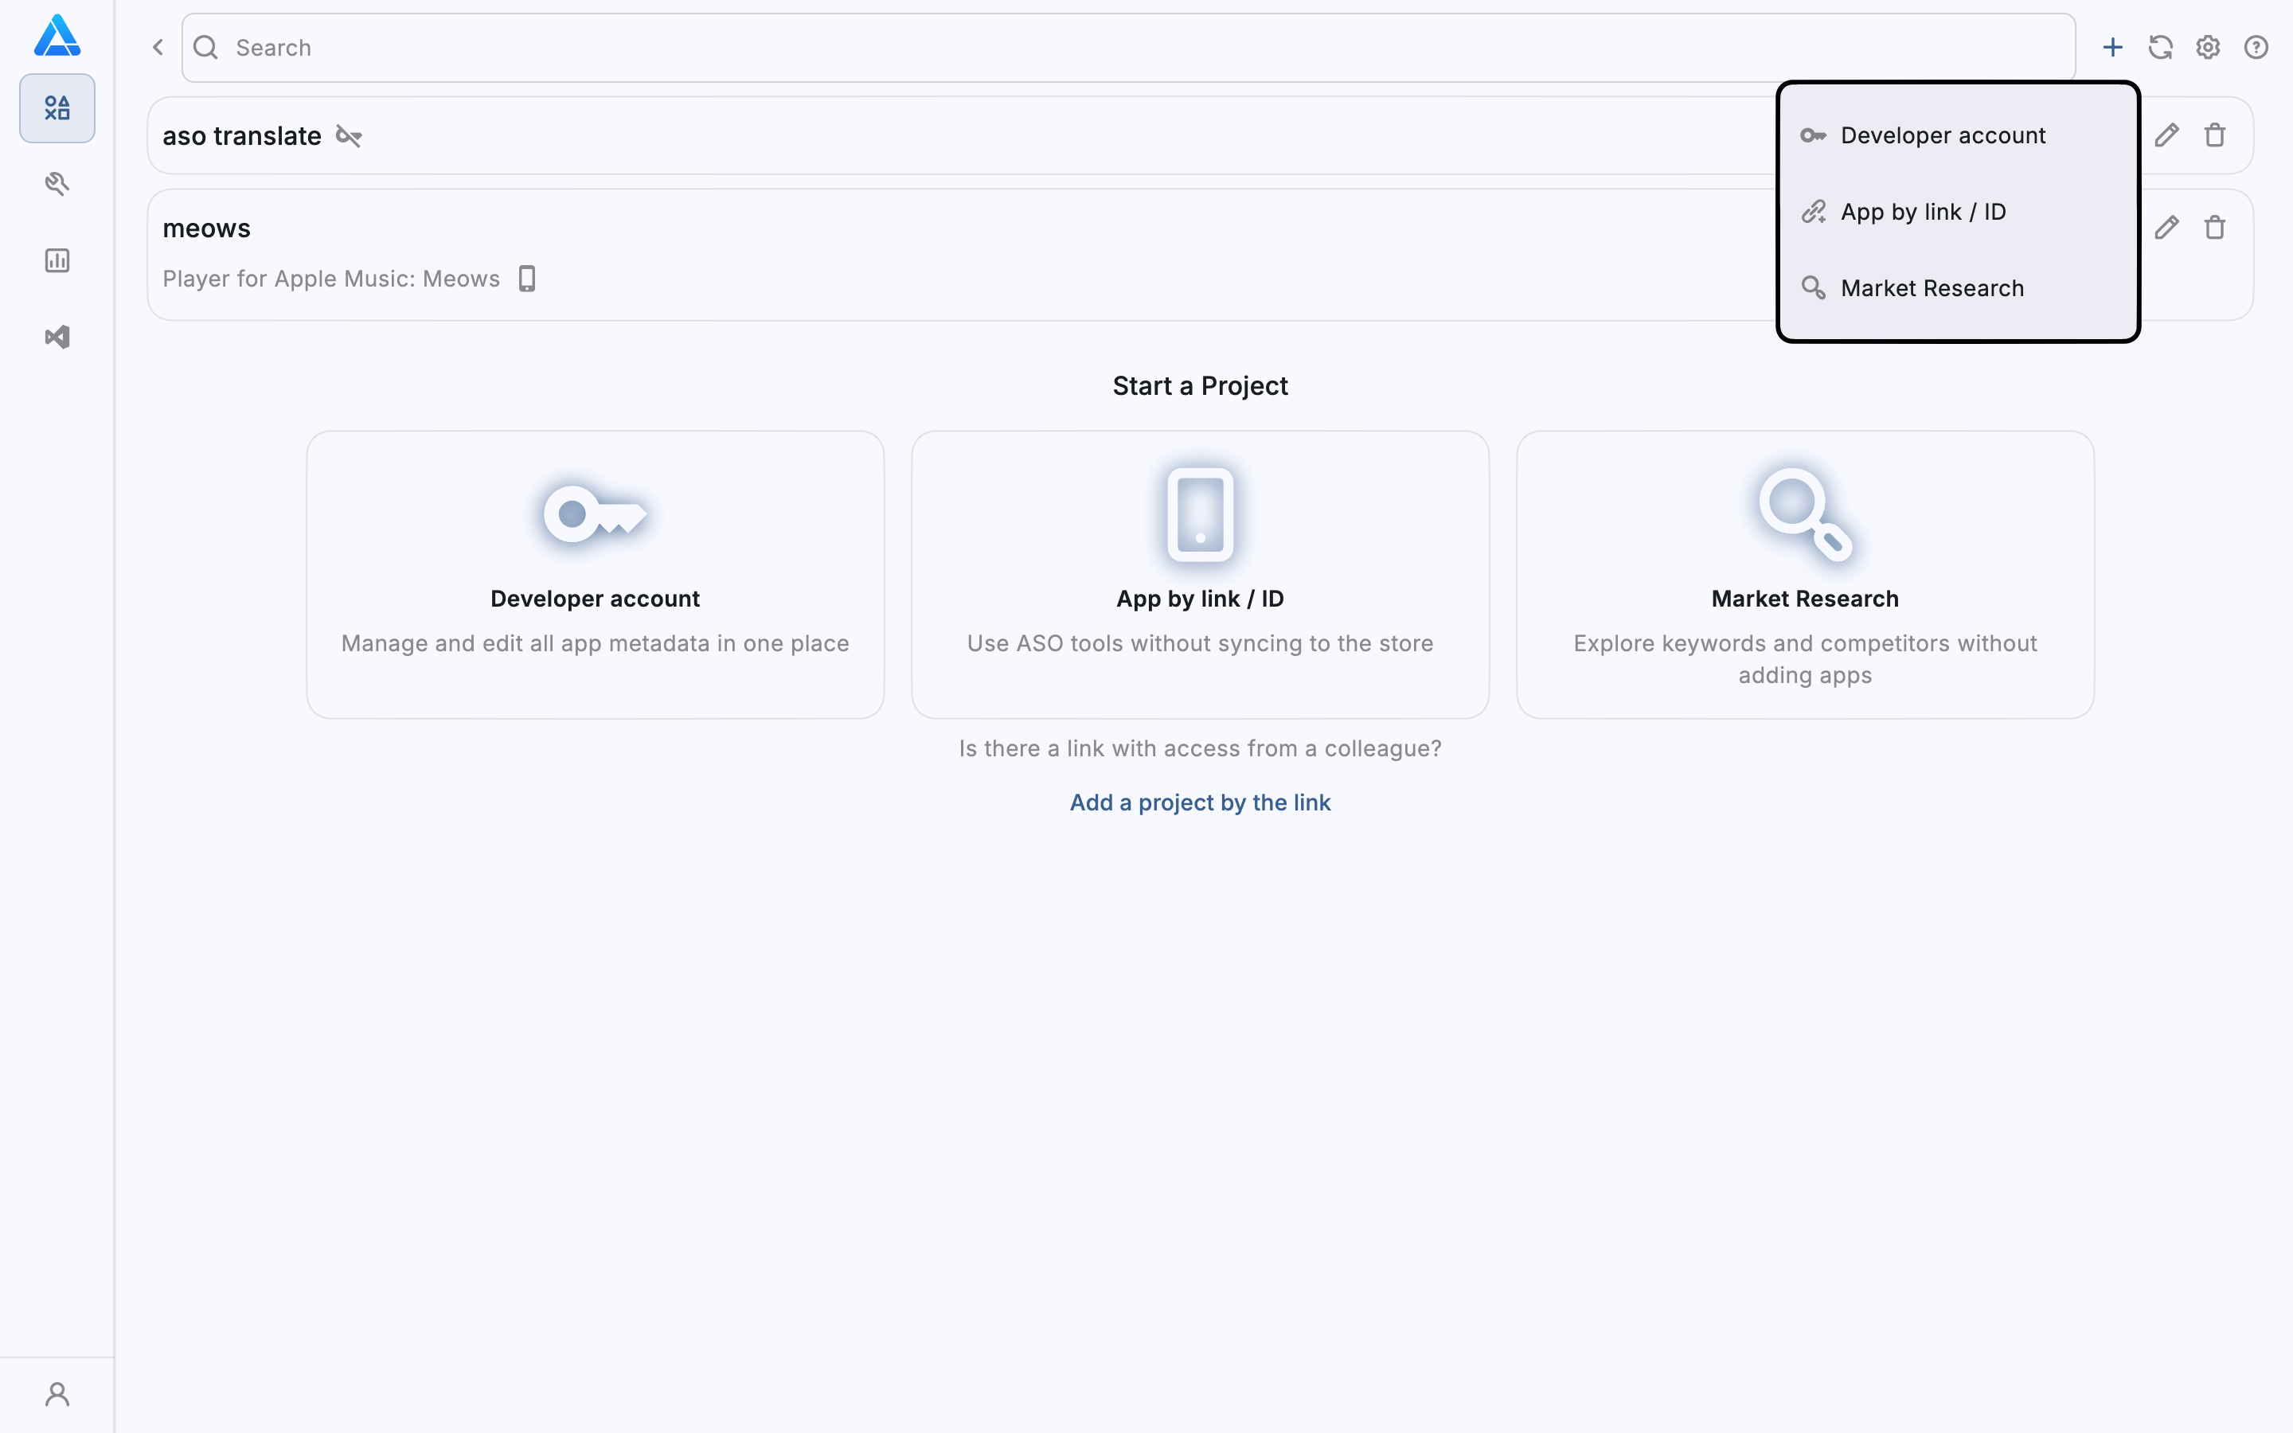
Task: Delete the meows project
Action: coord(2214,228)
